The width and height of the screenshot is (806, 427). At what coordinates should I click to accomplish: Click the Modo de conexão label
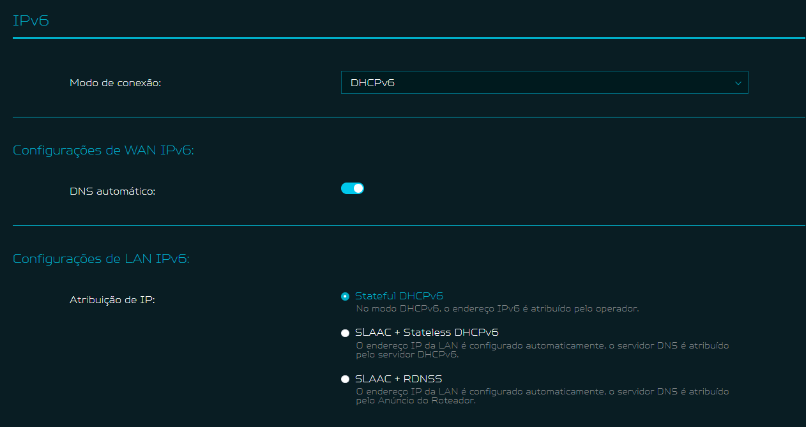pos(115,83)
